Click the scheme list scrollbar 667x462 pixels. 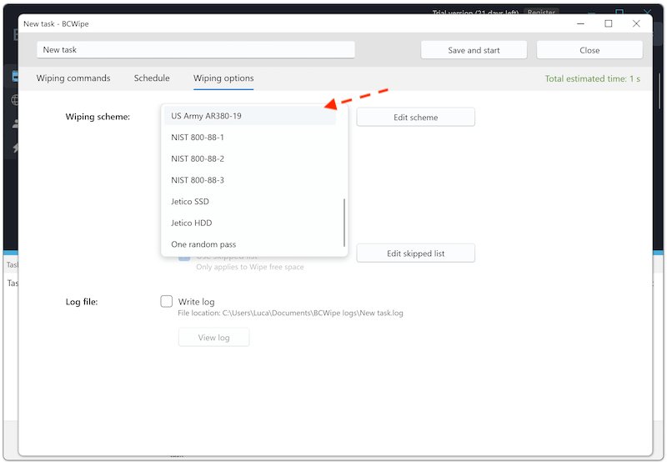(344, 222)
